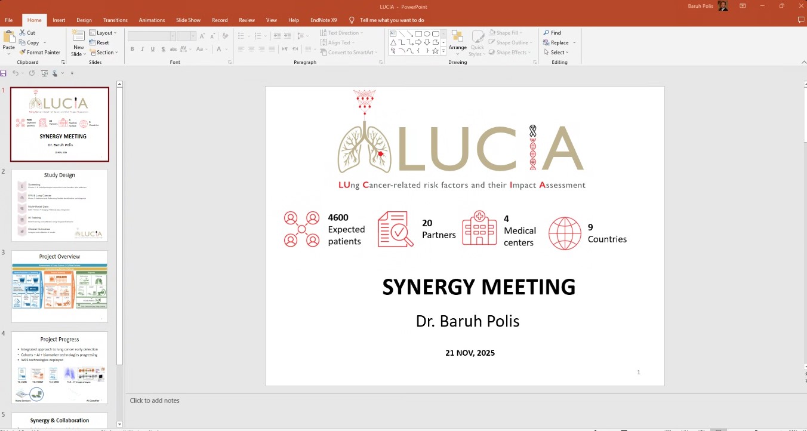Image resolution: width=807 pixels, height=431 pixels.
Task: Select the oval shape in the shapes gallery
Action: (x=427, y=33)
